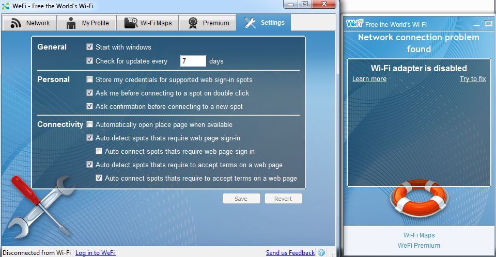This screenshot has width=496, height=257.
Task: Open the Log in to WeFi link
Action: coord(95,252)
